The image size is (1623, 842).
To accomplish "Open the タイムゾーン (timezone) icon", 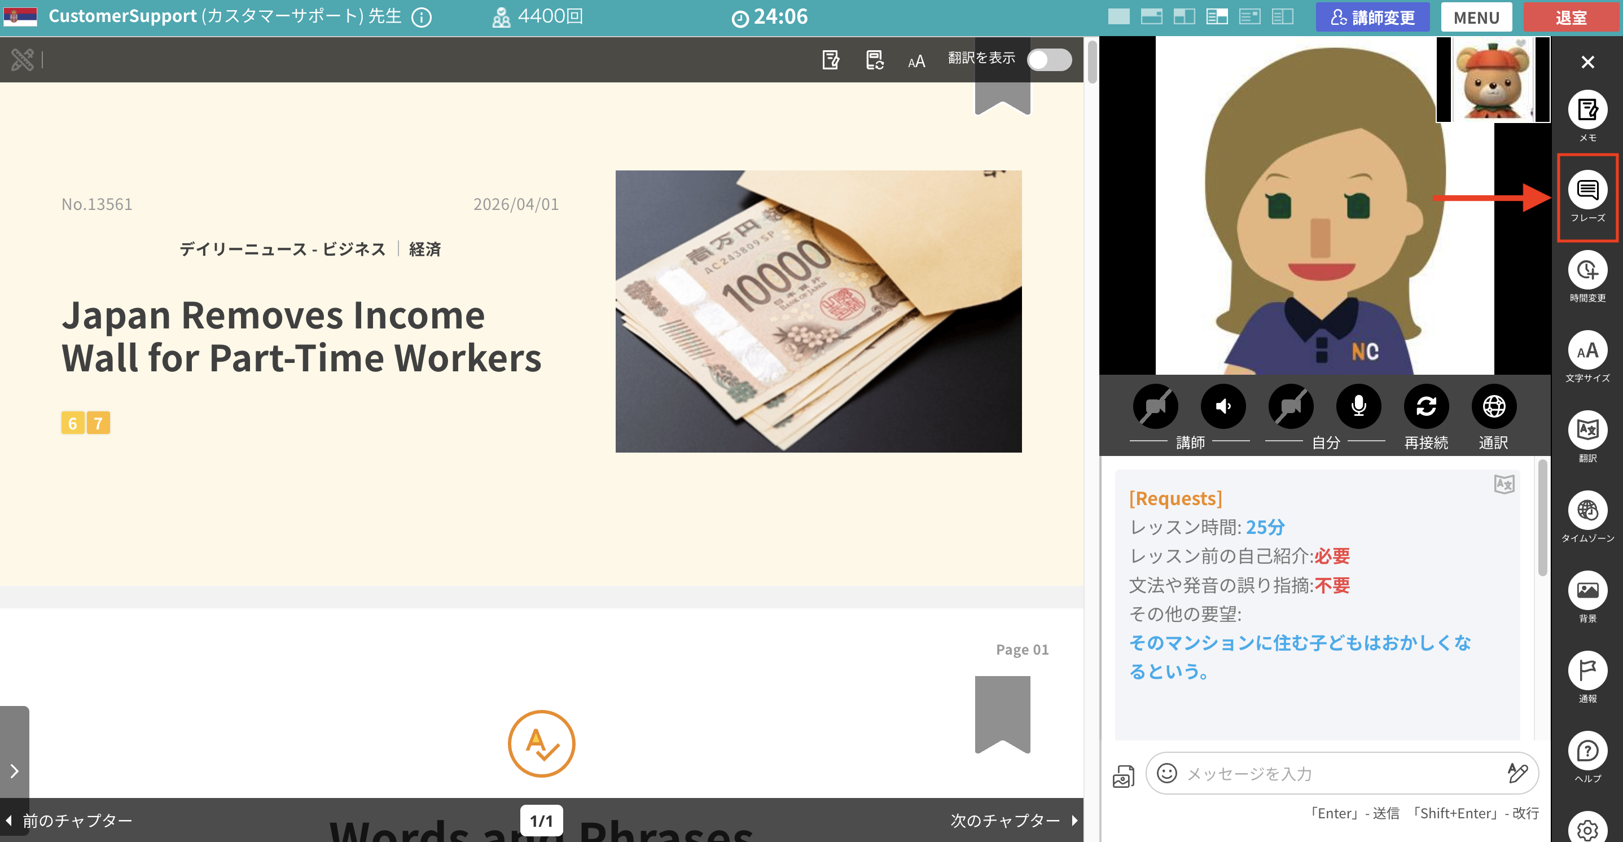I will pos(1586,511).
